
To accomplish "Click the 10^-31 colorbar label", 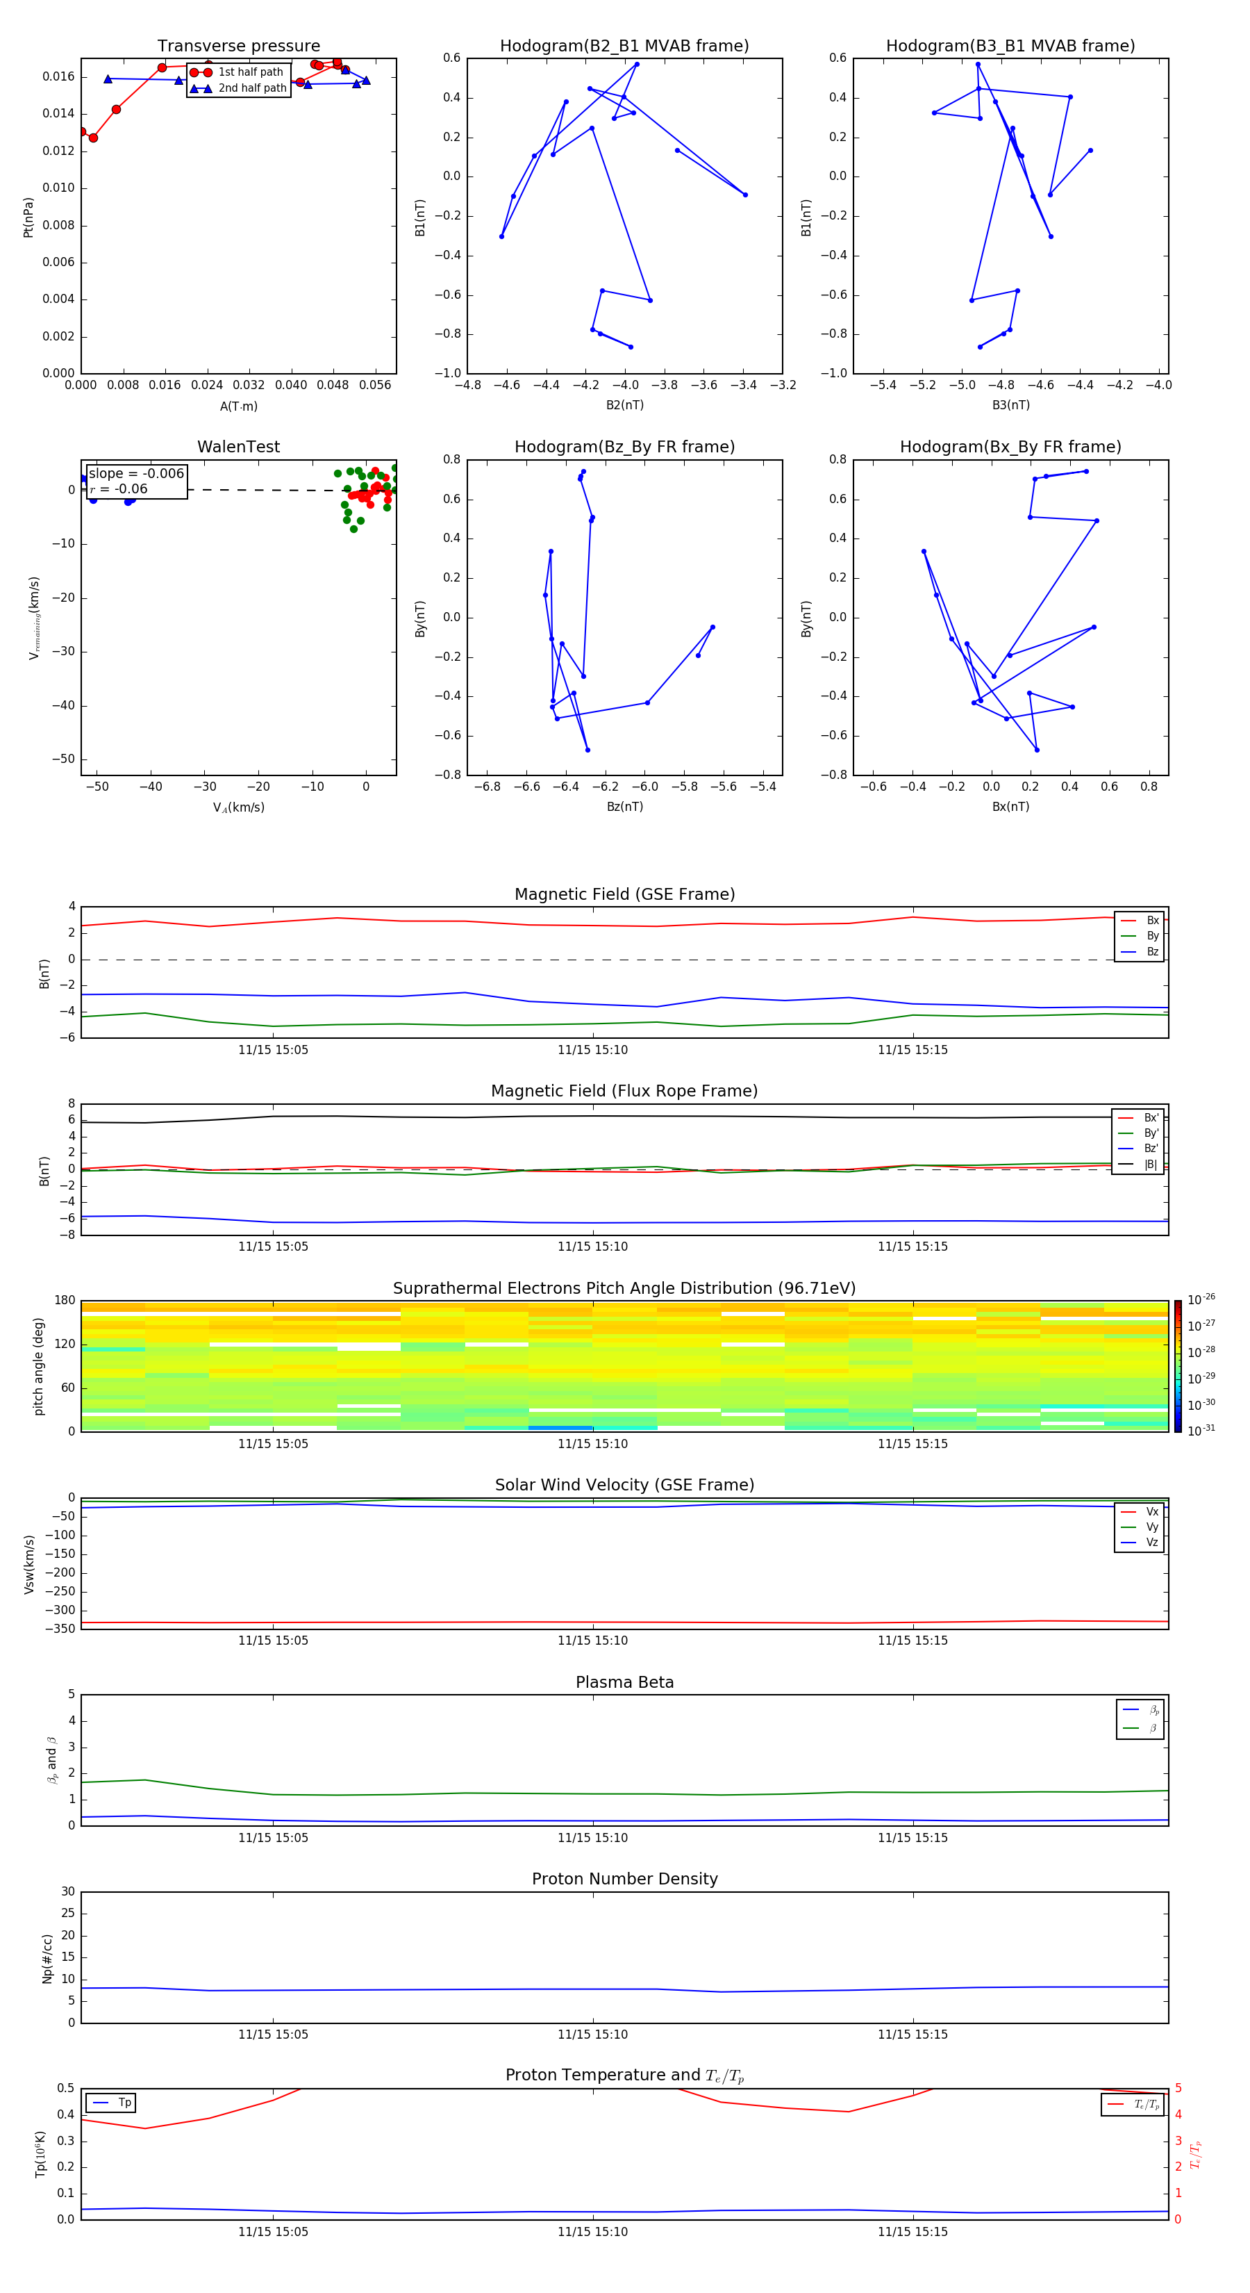I will click(x=1201, y=1431).
